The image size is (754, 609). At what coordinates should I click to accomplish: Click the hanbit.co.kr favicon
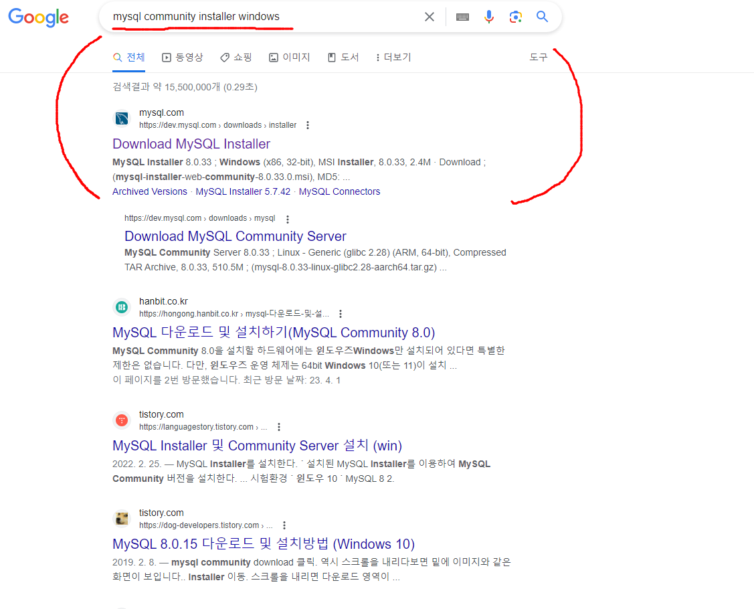click(x=122, y=307)
